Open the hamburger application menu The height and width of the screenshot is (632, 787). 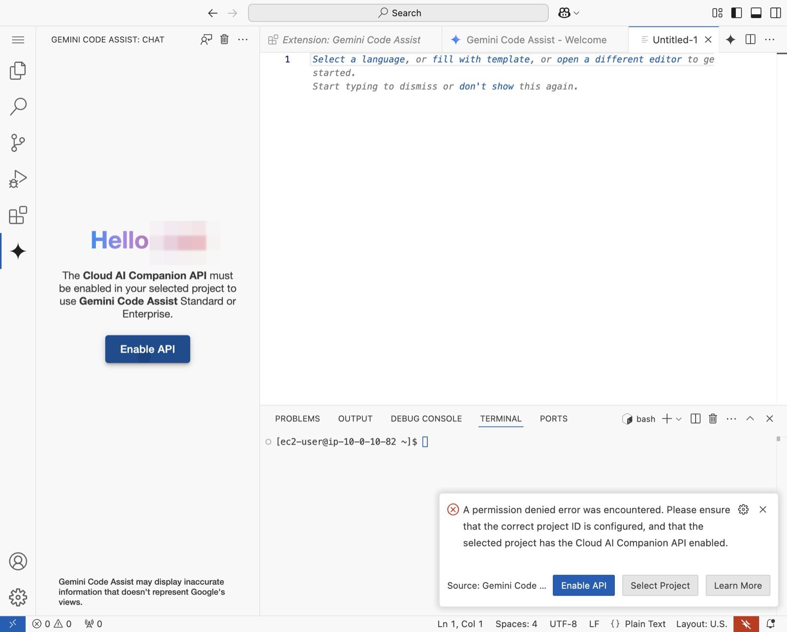(18, 40)
